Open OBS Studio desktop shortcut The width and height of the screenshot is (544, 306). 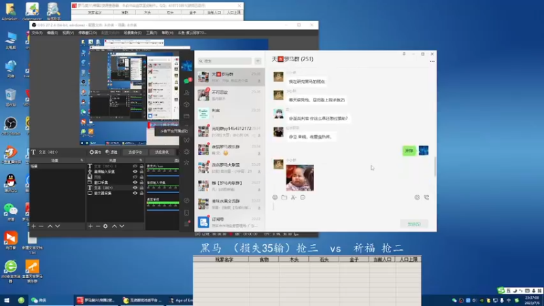click(x=11, y=126)
